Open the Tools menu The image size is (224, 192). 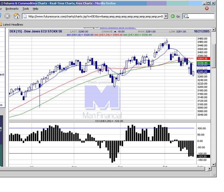[x=26, y=9]
